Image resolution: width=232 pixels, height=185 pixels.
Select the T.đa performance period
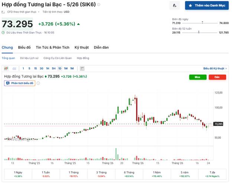212,174
